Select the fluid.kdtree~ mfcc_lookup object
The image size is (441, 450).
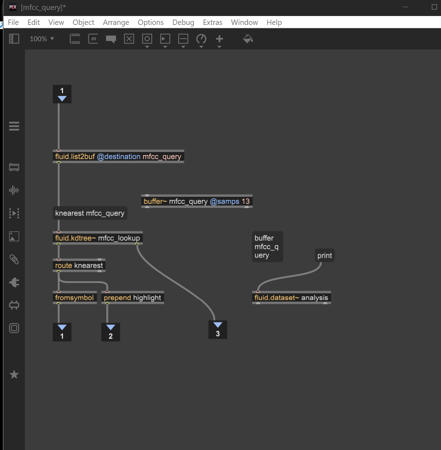(98, 238)
